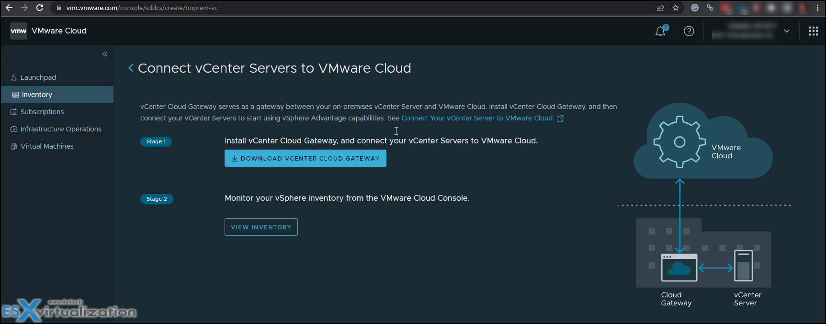Click Monitor your vSphere inventory text
The image size is (826, 324).
tap(347, 198)
